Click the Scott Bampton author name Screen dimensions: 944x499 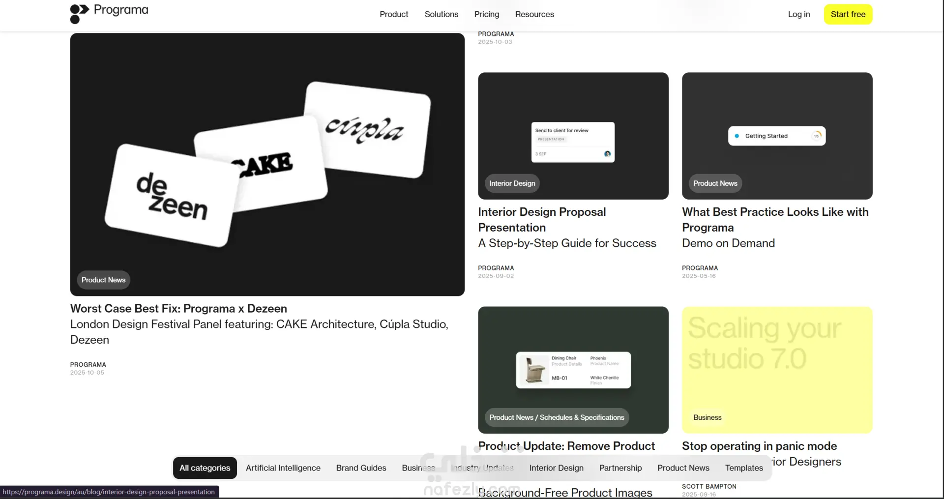pos(709,487)
